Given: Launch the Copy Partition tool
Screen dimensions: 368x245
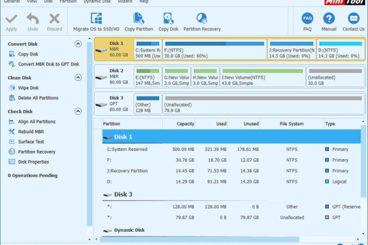Looking at the screenshot, I should (x=139, y=22).
